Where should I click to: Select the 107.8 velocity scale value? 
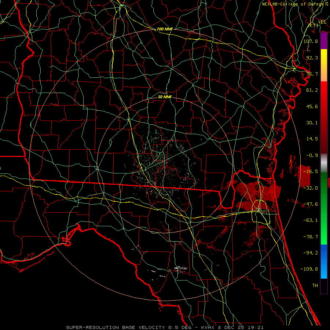(311, 41)
